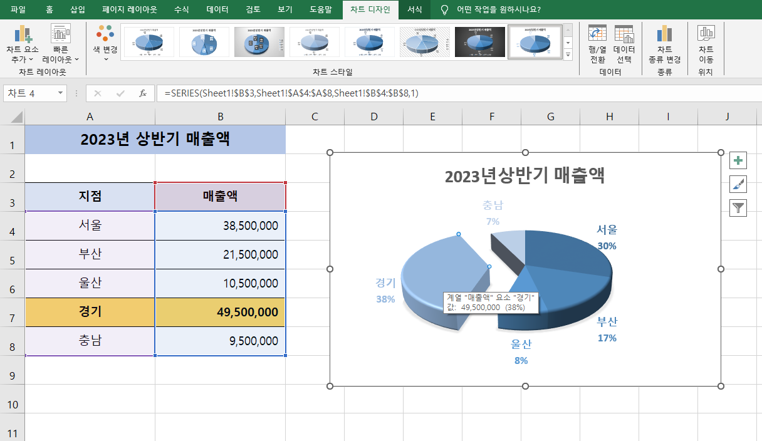Viewport: 762px width, 441px height.
Task: Select the cell containing 충남
Action: (x=90, y=341)
